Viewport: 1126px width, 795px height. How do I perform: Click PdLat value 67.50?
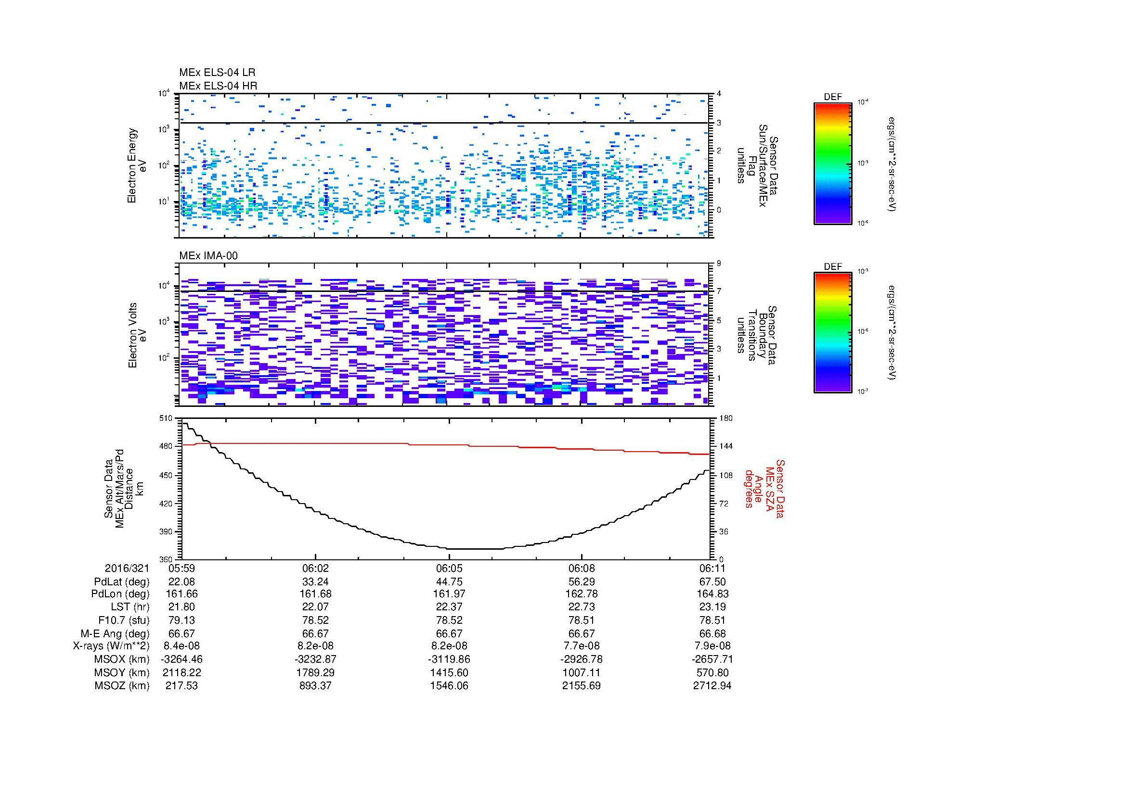coord(712,582)
